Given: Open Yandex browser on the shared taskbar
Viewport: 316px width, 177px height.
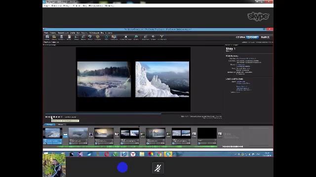Looking at the screenshot, I should coord(133,154).
